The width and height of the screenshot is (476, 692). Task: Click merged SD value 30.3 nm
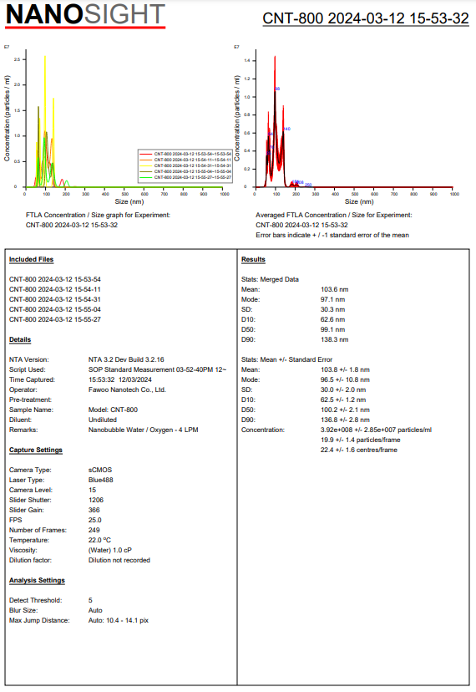[x=332, y=309]
